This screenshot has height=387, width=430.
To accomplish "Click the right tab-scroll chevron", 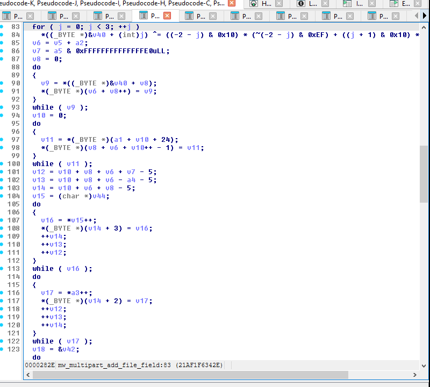I will click(x=425, y=16).
